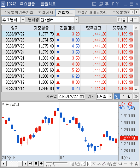Open the 통화명 원/달러 currency dropdown

[x=76, y=20]
